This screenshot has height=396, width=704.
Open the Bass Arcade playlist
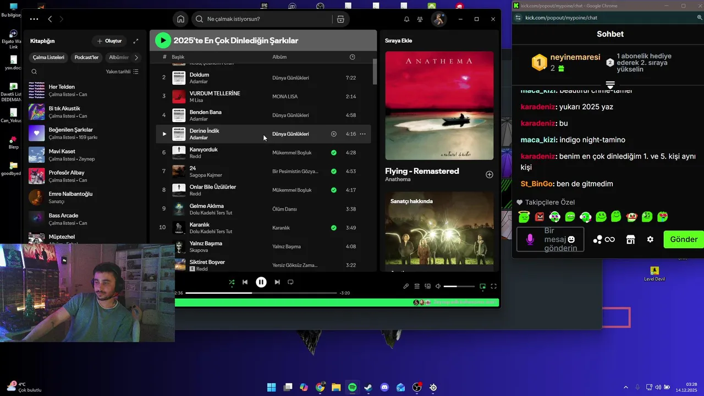tap(85, 219)
